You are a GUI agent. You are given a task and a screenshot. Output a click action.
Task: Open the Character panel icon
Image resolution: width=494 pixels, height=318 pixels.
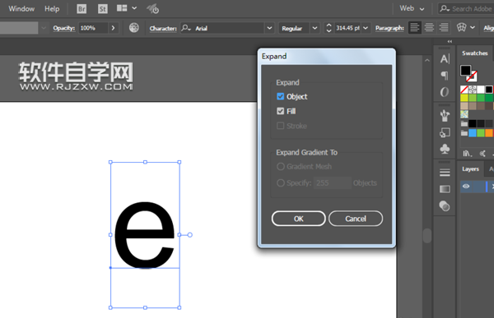[445, 59]
